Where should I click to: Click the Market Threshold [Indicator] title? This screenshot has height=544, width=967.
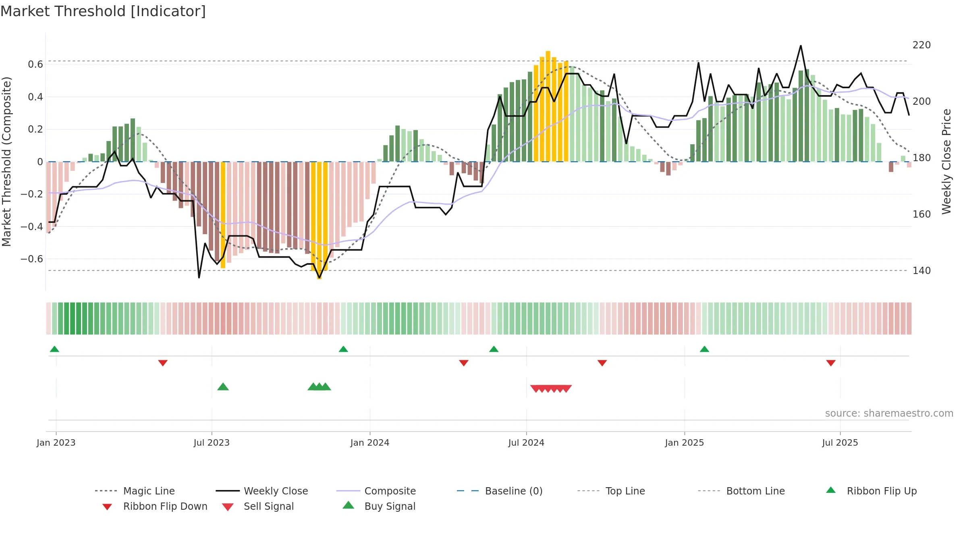tap(103, 11)
